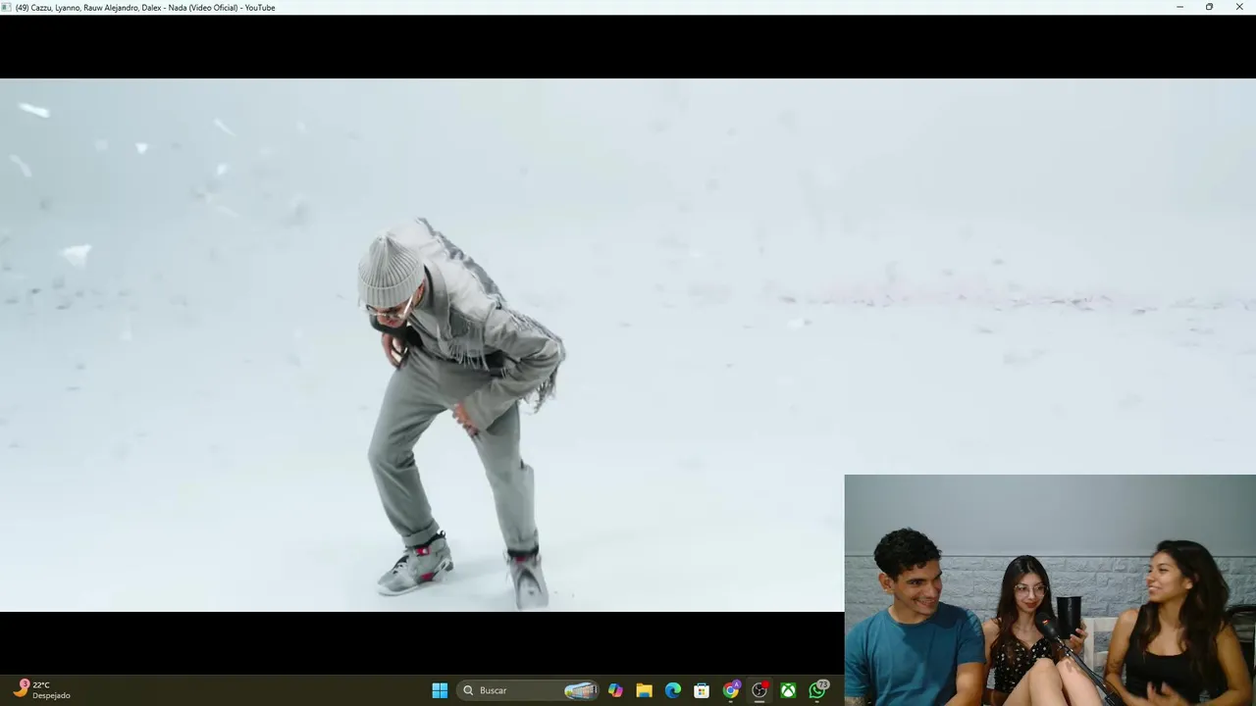Click the search highlight image in the Buscar box
Image resolution: width=1256 pixels, height=706 pixels.
(581, 690)
